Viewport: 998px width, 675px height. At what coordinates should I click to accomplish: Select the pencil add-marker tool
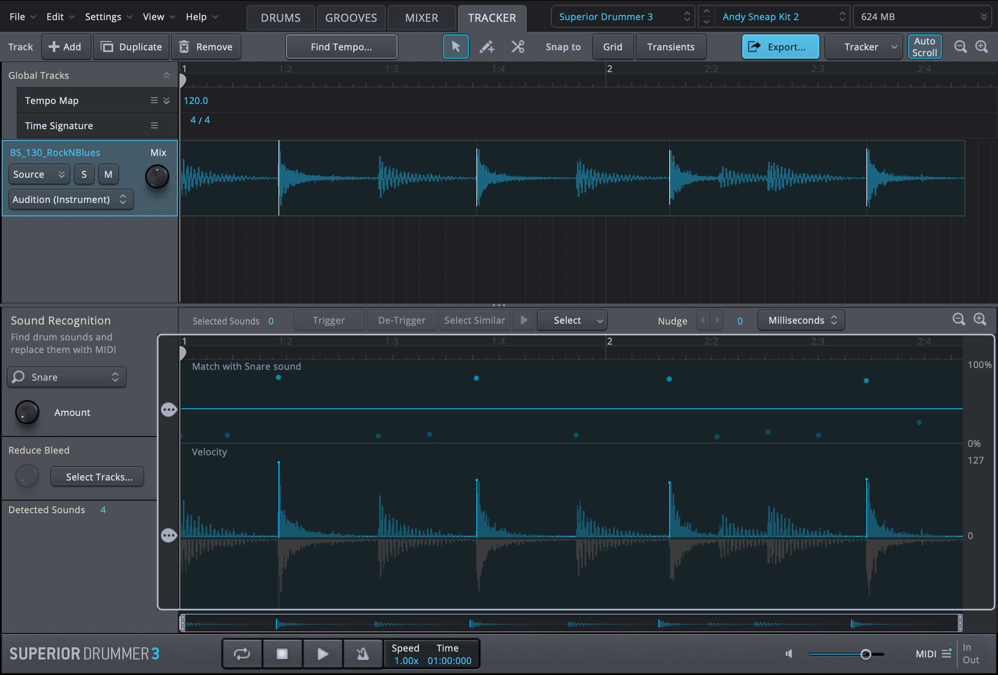click(486, 47)
